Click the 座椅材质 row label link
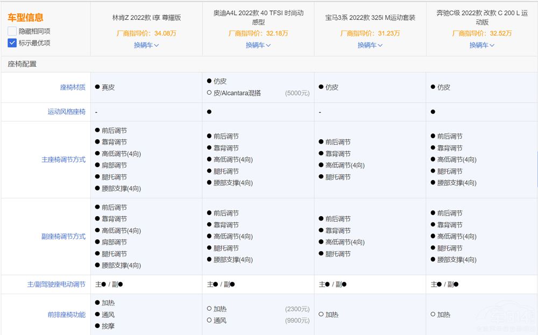The image size is (538, 335). click(x=73, y=87)
